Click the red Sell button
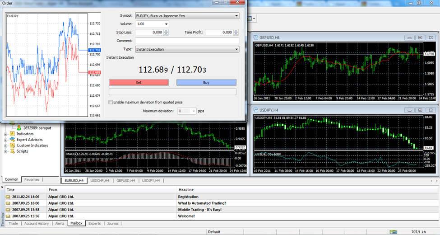This screenshot has height=235, width=440. (139, 82)
